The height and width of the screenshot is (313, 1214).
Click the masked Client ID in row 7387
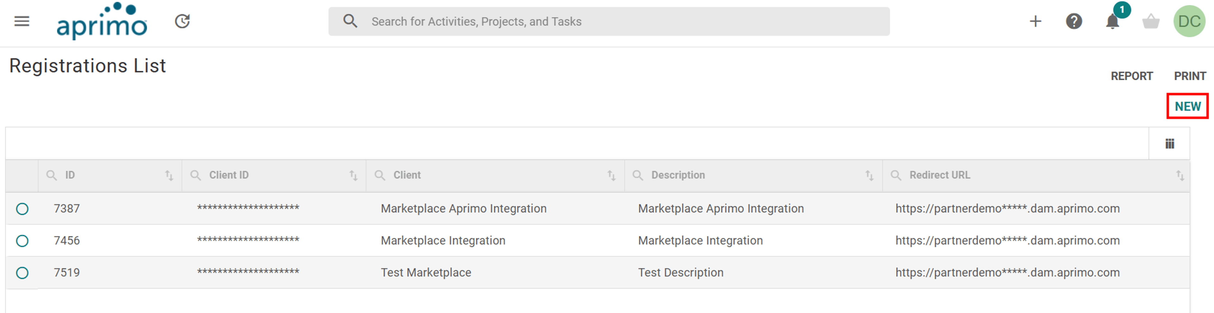248,208
